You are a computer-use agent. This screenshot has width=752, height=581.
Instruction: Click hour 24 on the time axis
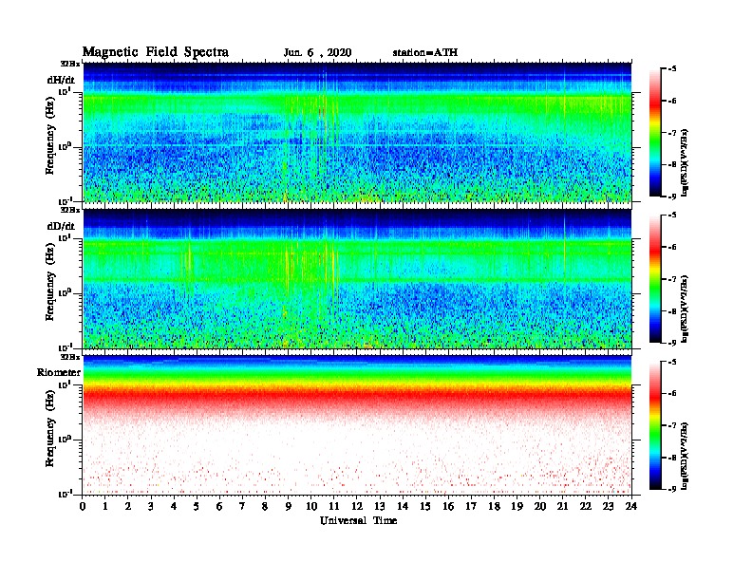tap(631, 507)
